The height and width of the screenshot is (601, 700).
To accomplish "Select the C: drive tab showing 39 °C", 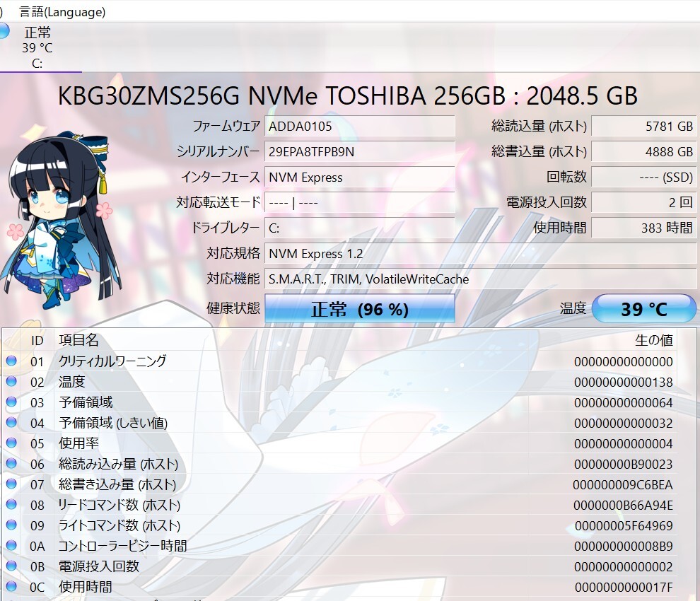I will tap(37, 47).
